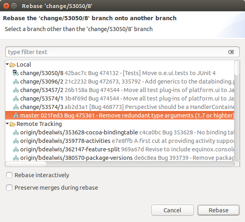Viewport: 245px width, 222px height.
Task: Click the Remote Tracking folder icon
Action: pyautogui.click(x=13, y=124)
